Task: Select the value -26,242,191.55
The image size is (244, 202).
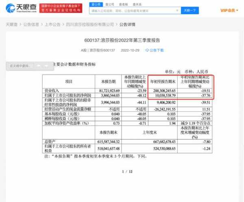Action: [165, 109]
